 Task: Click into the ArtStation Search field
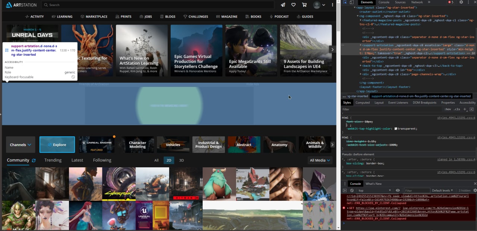tap(158, 5)
